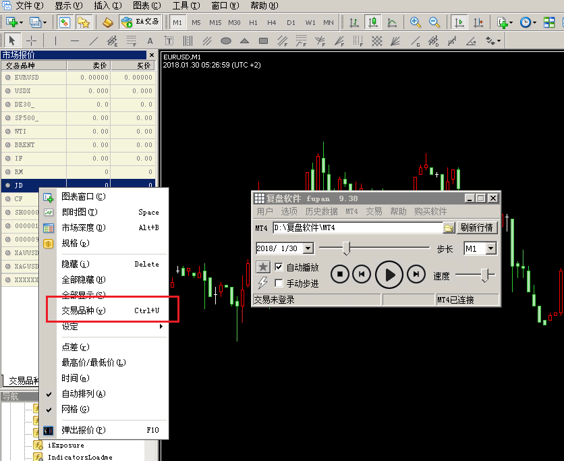Click the MT4 path input field
Image resolution: width=564 pixels, height=461 pixels.
[356, 228]
